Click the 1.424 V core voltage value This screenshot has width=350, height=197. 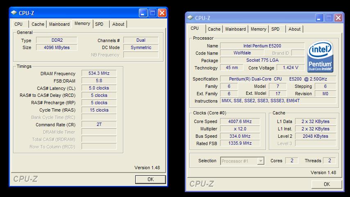[291, 67]
